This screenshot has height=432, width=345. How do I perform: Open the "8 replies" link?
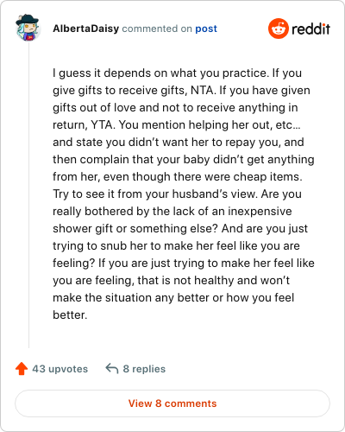[x=144, y=369]
